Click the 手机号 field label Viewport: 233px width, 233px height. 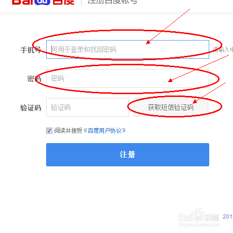tap(31, 50)
